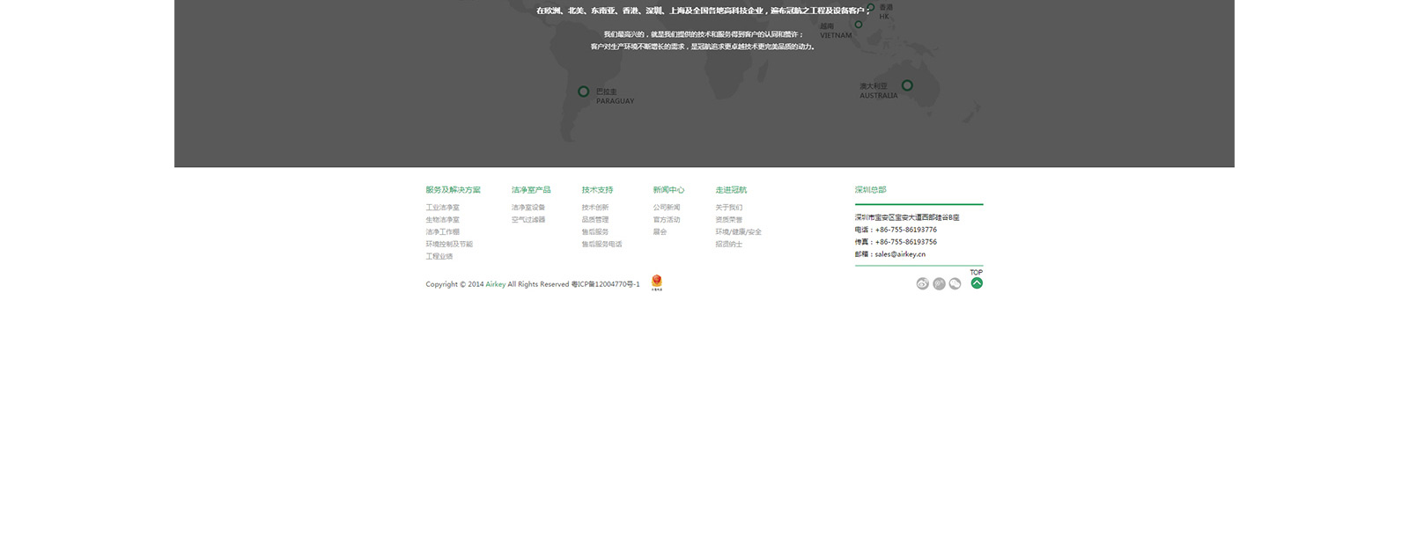Open the 公司新闻 link

pos(666,208)
